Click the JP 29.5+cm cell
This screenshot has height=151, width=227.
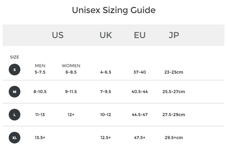(x=174, y=138)
